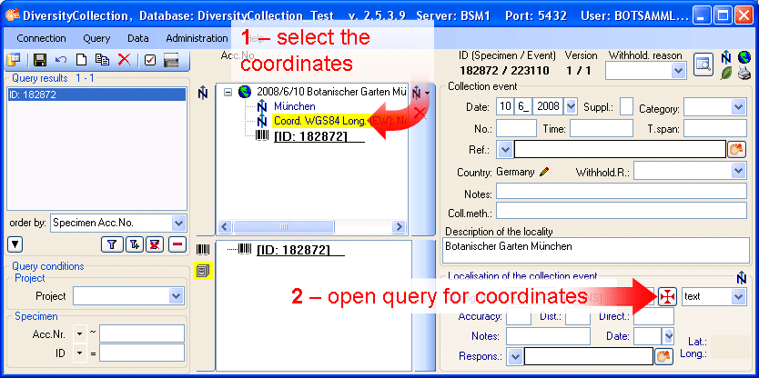This screenshot has width=759, height=378.
Task: Expand the Project dropdown in Query conditions
Action: point(176,296)
